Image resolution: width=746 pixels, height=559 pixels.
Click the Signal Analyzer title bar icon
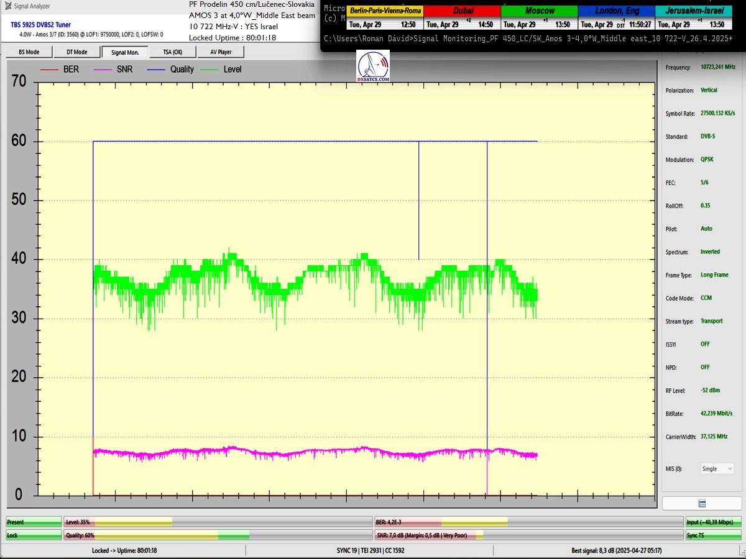click(x=7, y=6)
